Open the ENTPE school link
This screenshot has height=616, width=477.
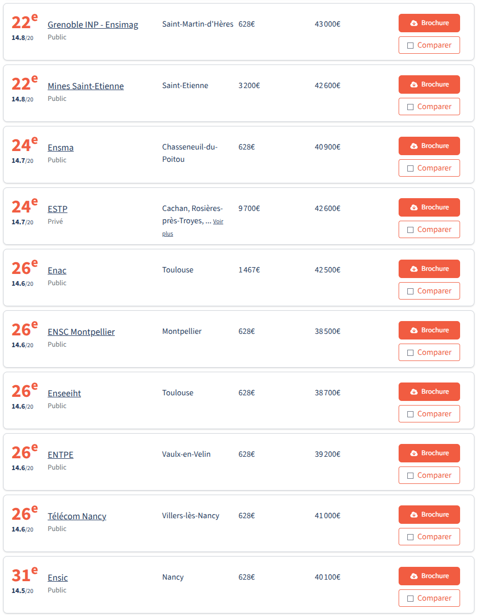pyautogui.click(x=60, y=455)
